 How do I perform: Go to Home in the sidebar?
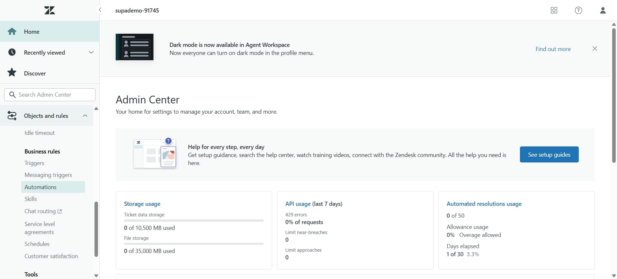[49, 31]
